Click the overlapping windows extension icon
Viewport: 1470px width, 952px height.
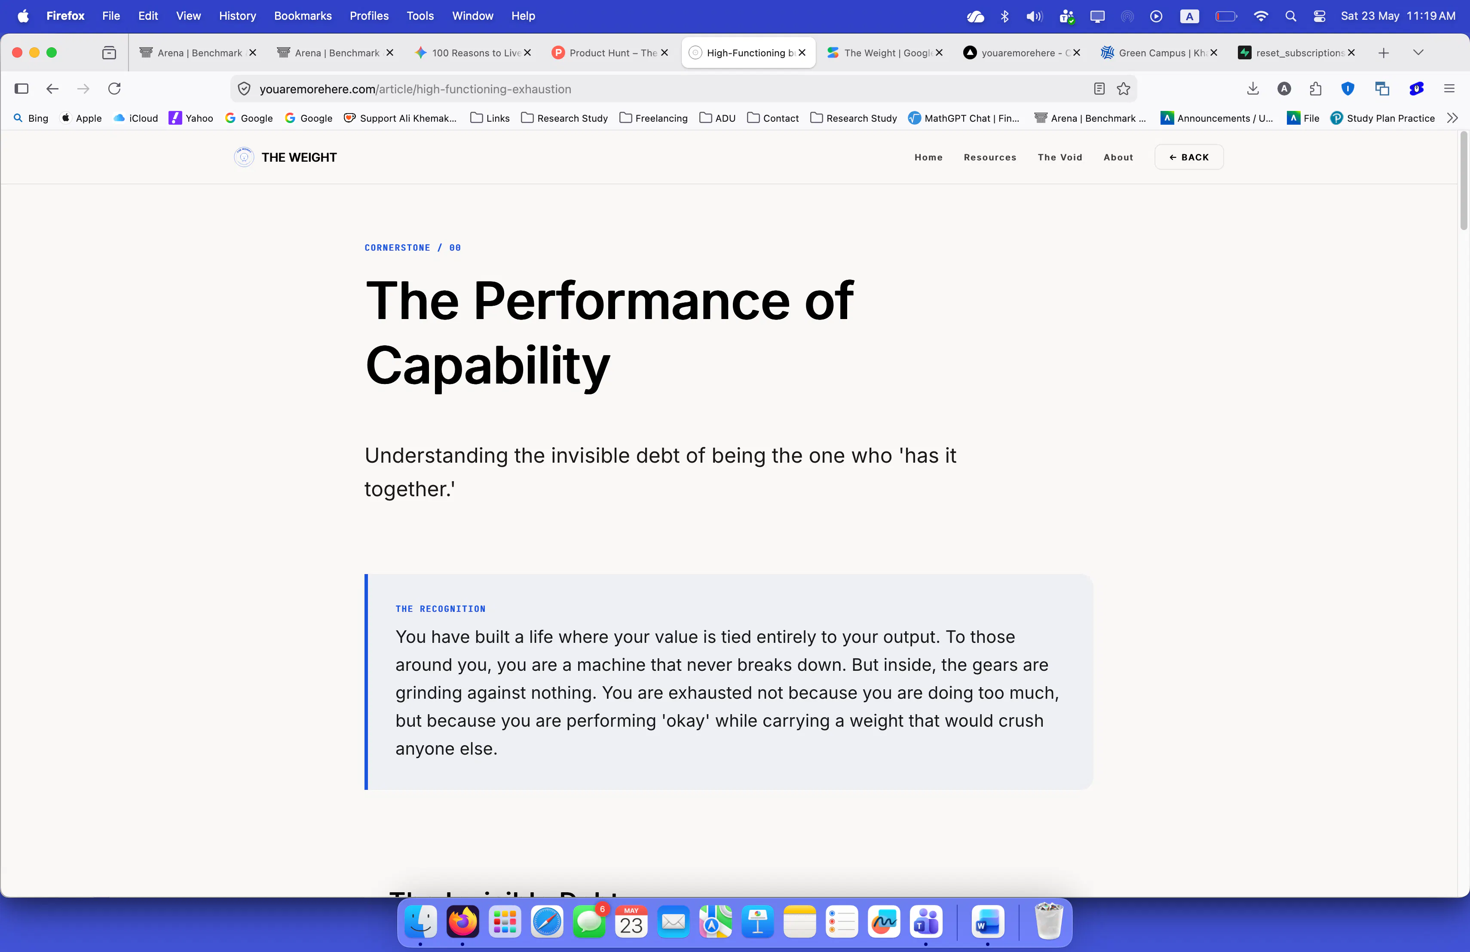[x=1382, y=89]
